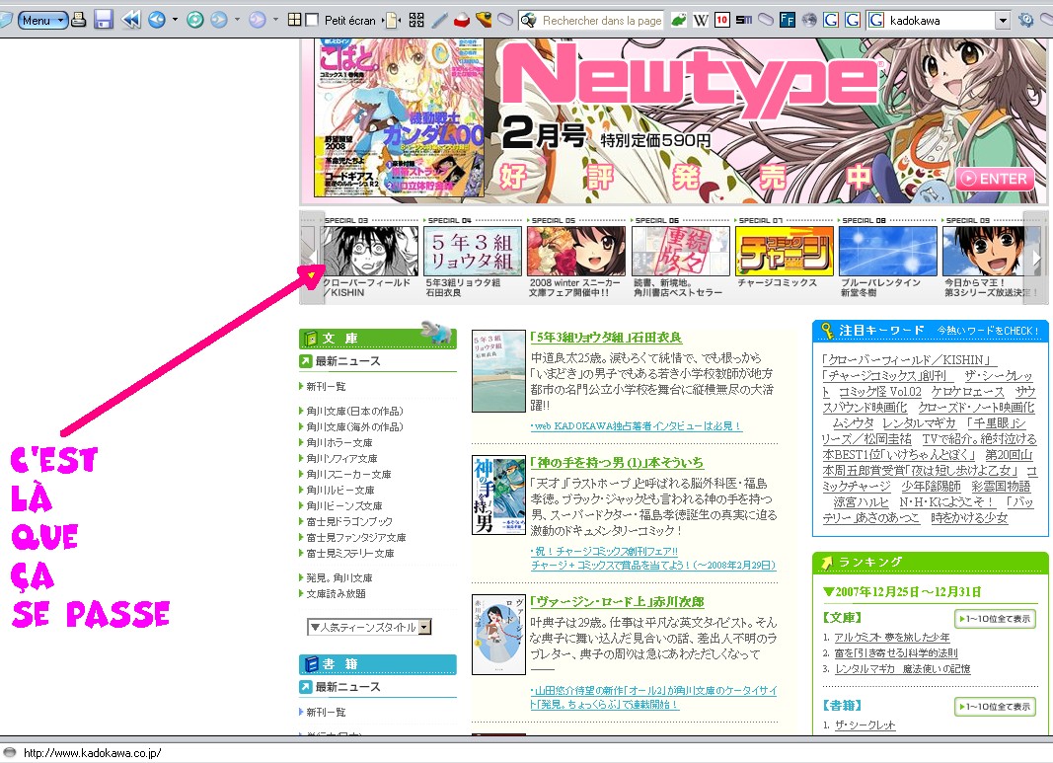Image resolution: width=1053 pixels, height=763 pixels.
Task: Open the 角川スニーカー文庫 link
Action: coord(348,474)
